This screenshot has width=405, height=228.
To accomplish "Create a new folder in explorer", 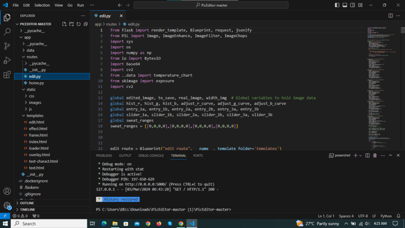I will [72, 24].
